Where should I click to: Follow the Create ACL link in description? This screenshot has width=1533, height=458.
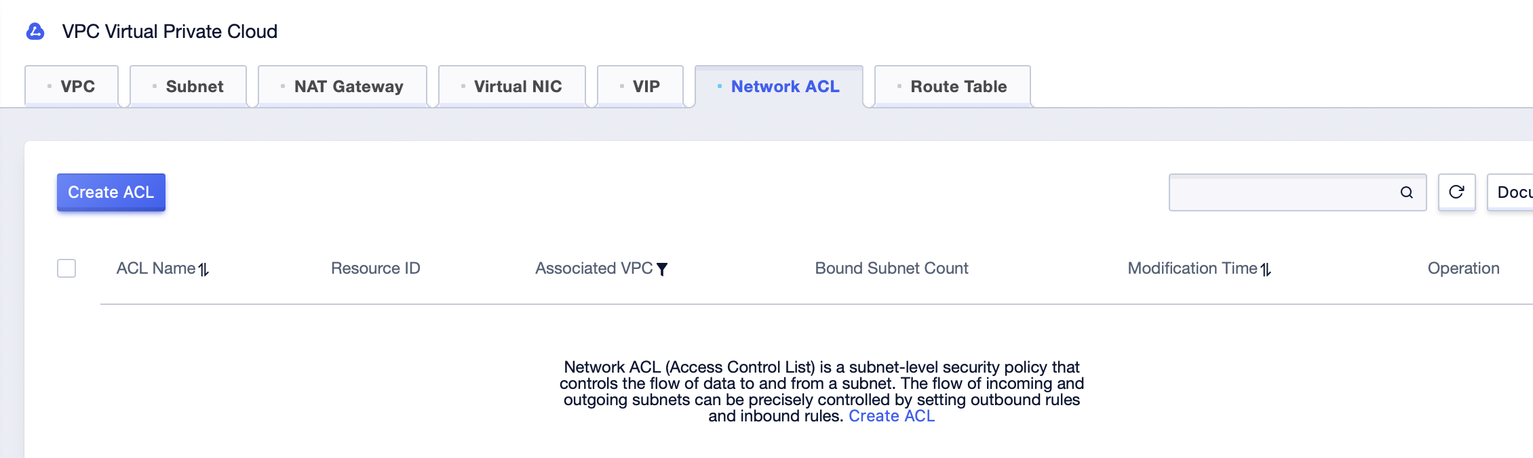[891, 416]
